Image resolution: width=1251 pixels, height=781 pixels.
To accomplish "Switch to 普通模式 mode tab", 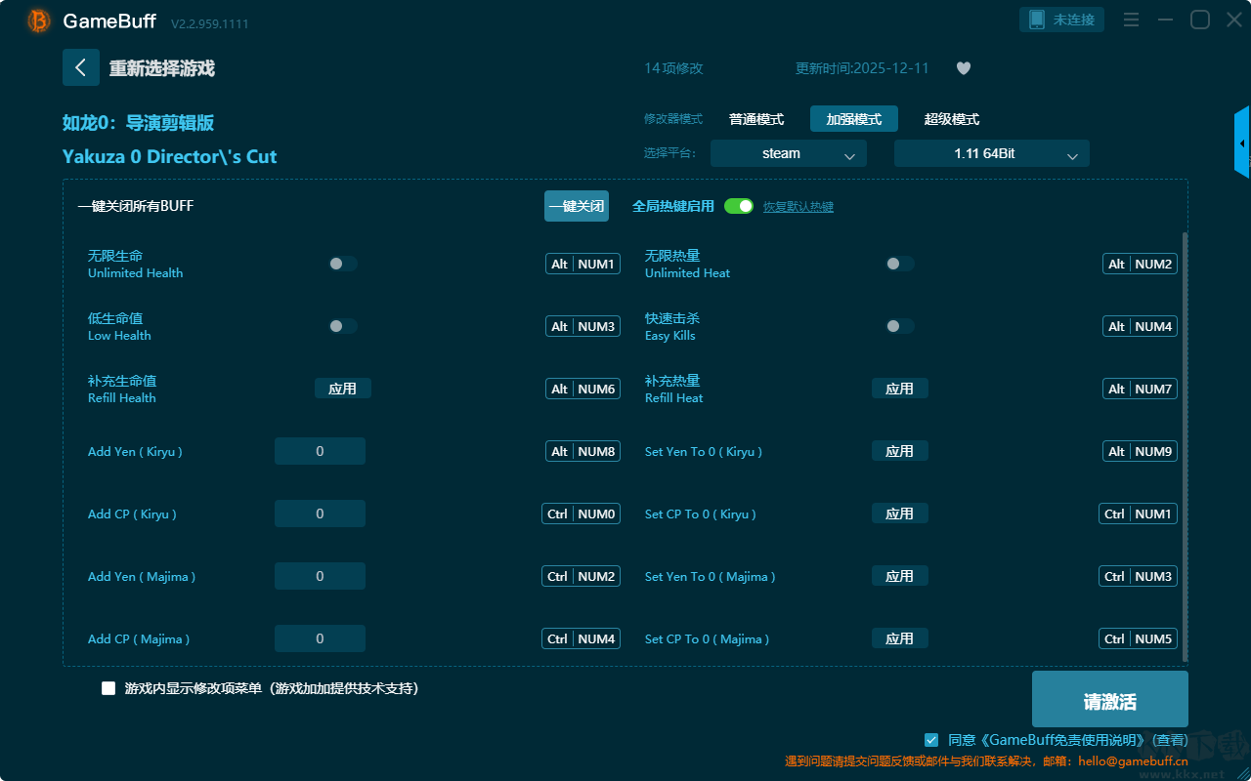I will click(x=756, y=119).
